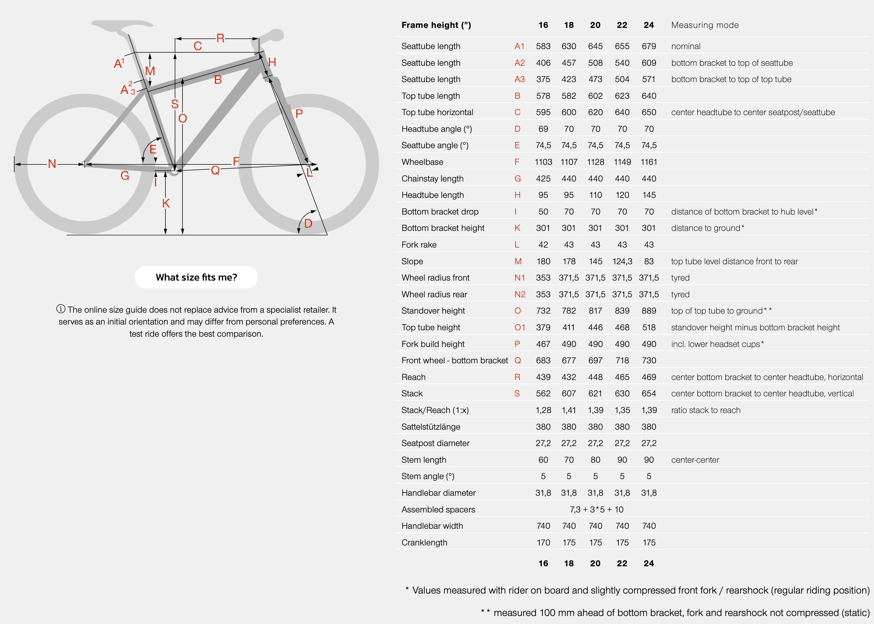
Task: Click the 'Assembled spacers' value text
Action: click(596, 510)
